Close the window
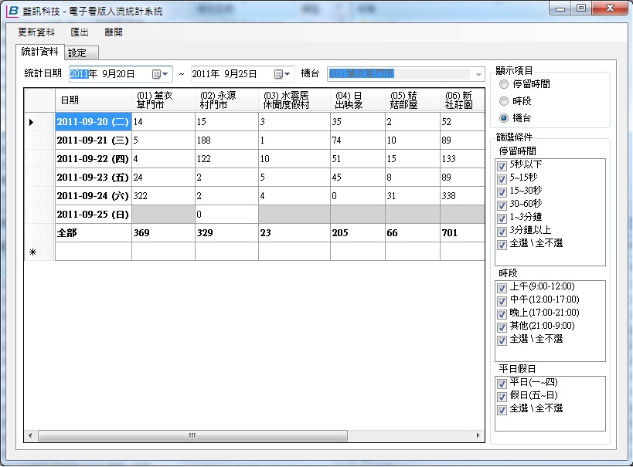The height and width of the screenshot is (467, 633). tap(610, 8)
